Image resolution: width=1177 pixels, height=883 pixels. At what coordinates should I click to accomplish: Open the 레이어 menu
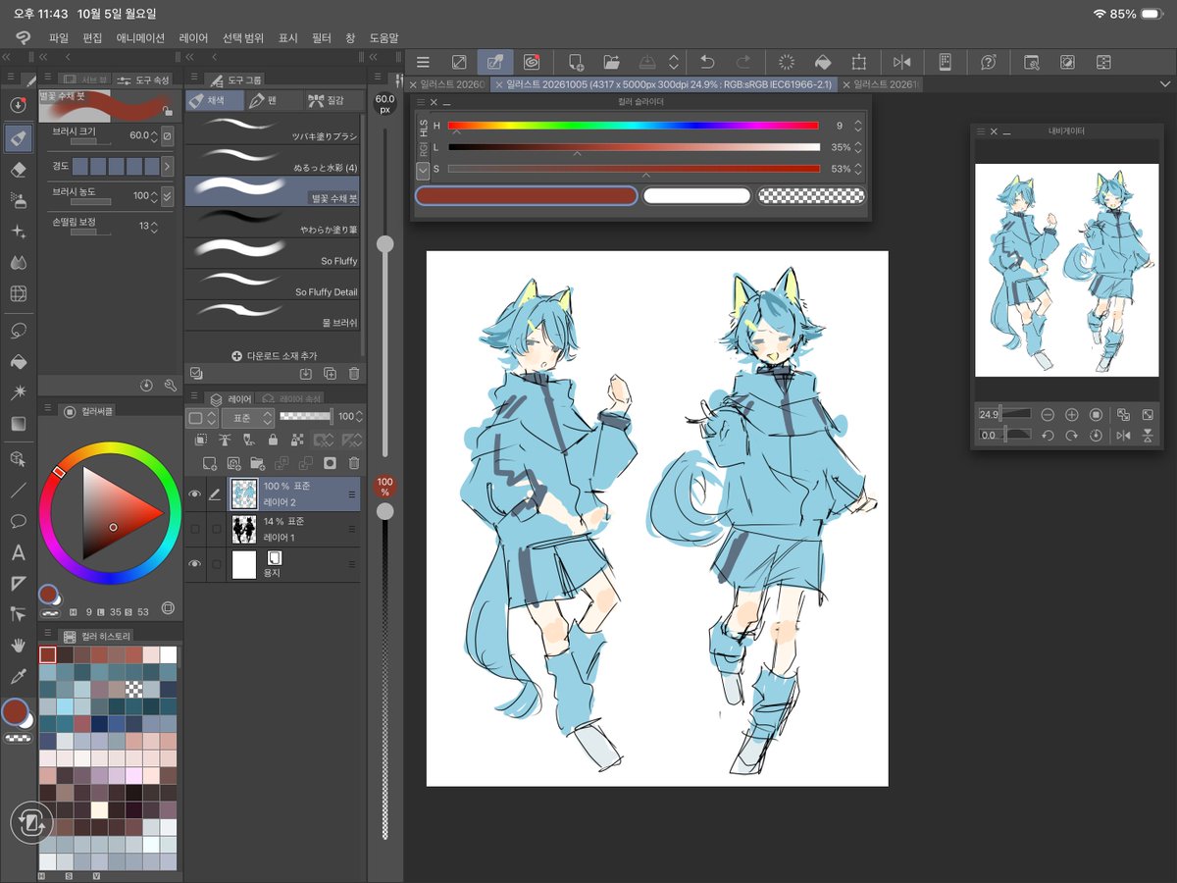tap(193, 37)
